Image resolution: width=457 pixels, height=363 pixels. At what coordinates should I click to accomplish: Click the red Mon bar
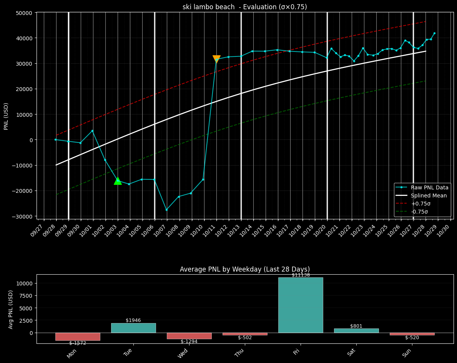click(x=78, y=336)
